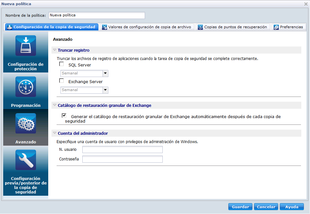Screen dimensions: 310x214
Task: Click the file copy icon on Valores de configuración tab
Action: [104, 27]
